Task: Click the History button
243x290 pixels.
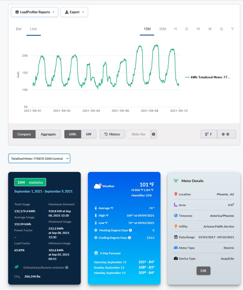Action: pyautogui.click(x=112, y=134)
